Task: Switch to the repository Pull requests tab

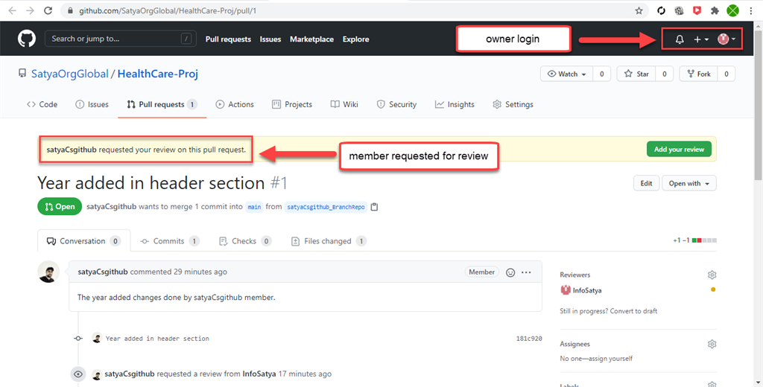Action: coord(162,104)
